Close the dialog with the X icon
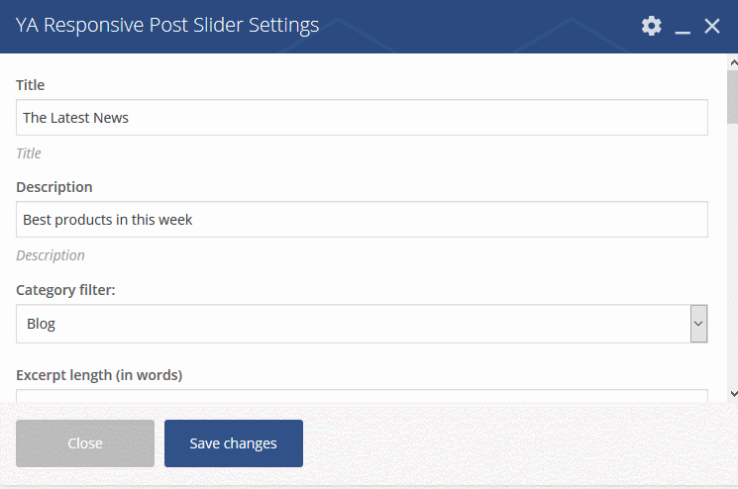Image resolution: width=738 pixels, height=489 pixels. pos(712,26)
